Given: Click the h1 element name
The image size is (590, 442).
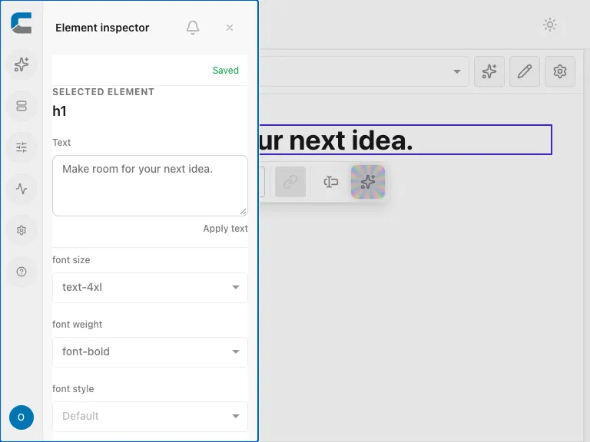Looking at the screenshot, I should pyautogui.click(x=59, y=111).
